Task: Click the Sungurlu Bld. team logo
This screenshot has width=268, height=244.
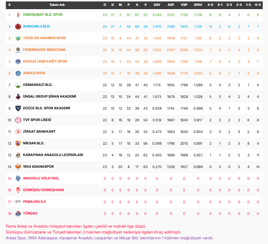Action: [x=18, y=27]
